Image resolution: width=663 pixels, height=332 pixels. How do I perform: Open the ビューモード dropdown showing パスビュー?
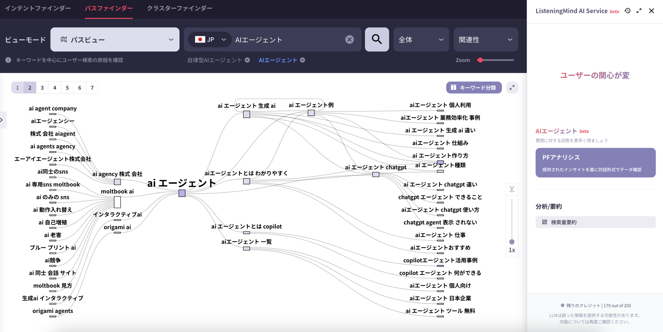115,40
